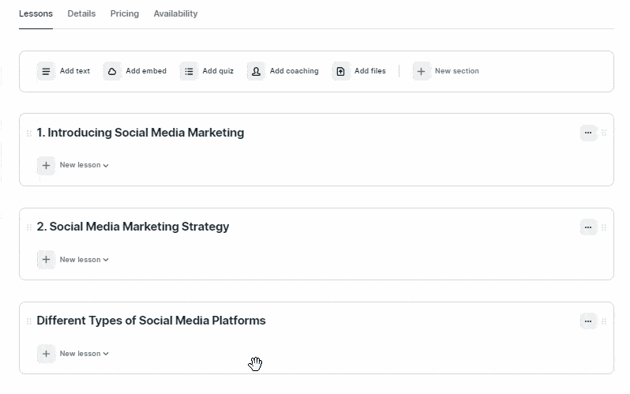Click the Add quiz list icon
The width and height of the screenshot is (630, 394).
(x=189, y=72)
